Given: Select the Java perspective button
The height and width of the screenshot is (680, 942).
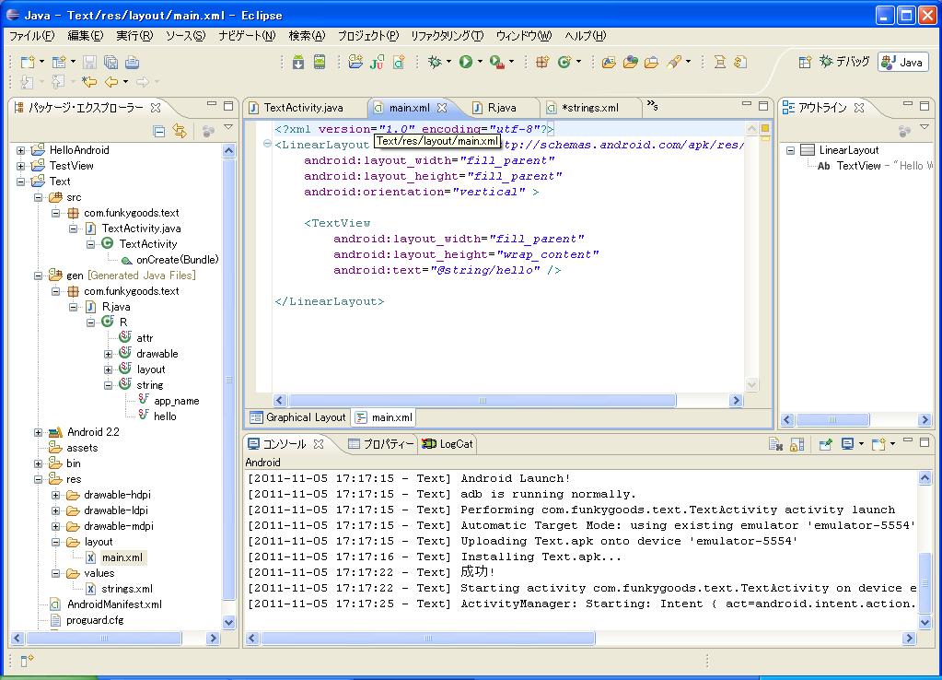Looking at the screenshot, I should click(x=903, y=62).
